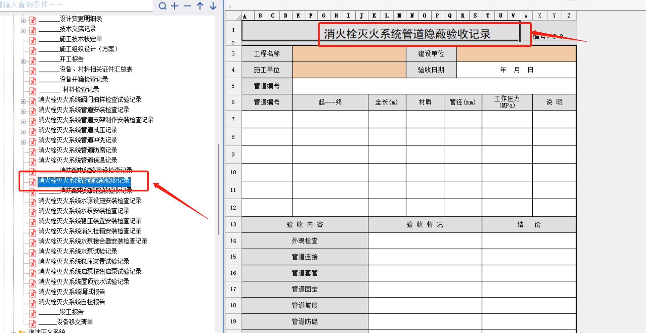
Task: Click the 材质 header cell
Action: [x=425, y=102]
